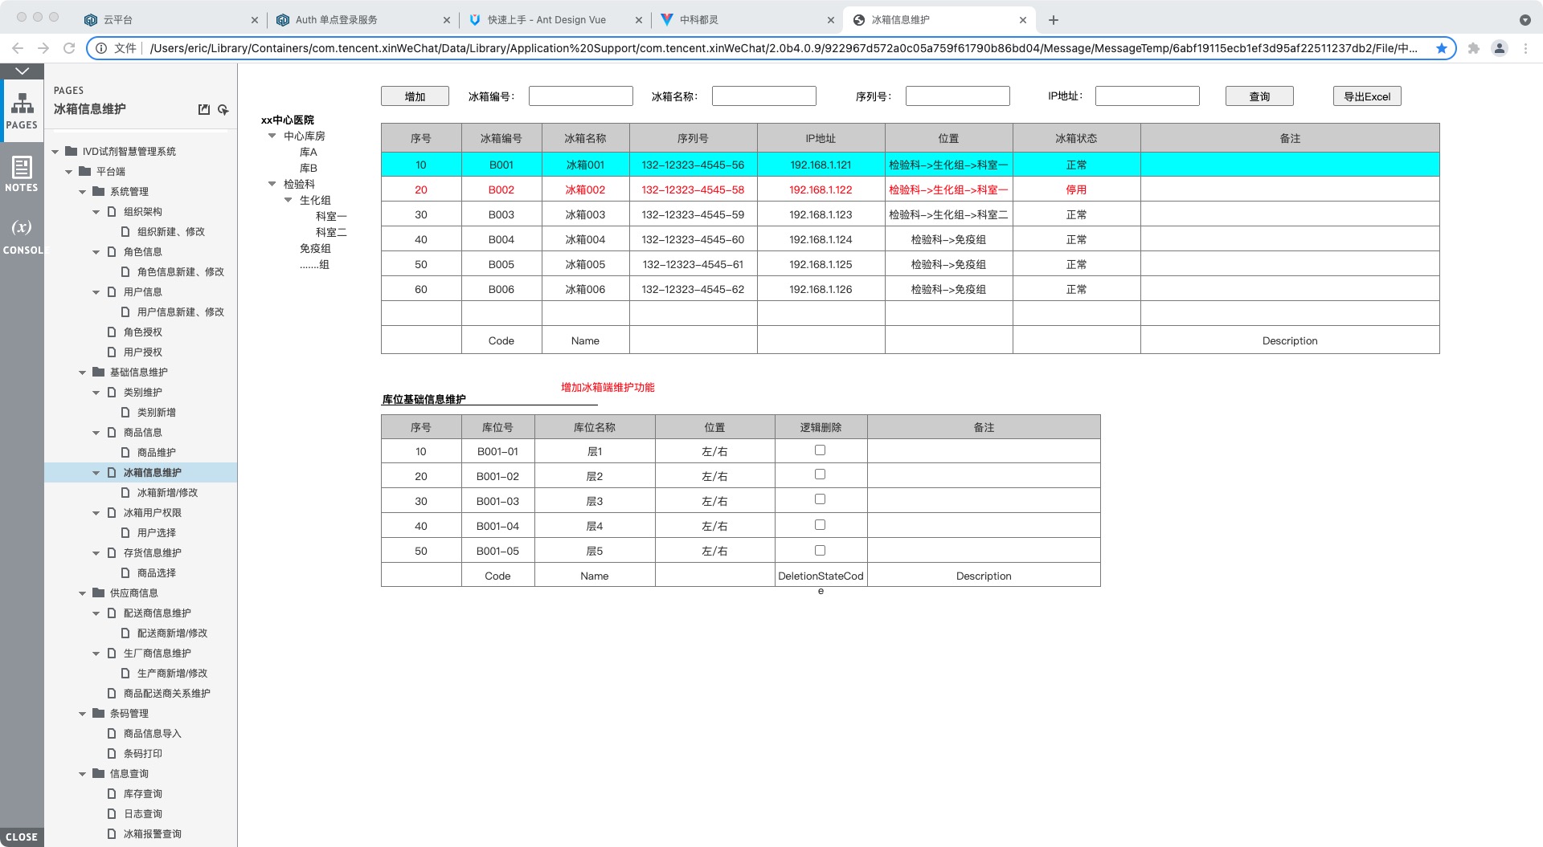The image size is (1543, 847).
Task: Open the 日志查询 page
Action: coord(142,814)
